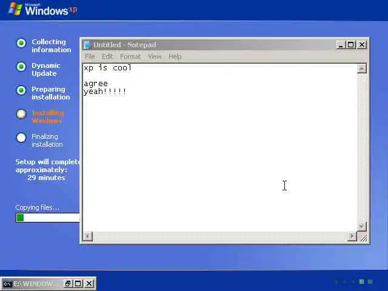The height and width of the screenshot is (291, 388).
Task: Click the Preparing installation step indicator
Action: (x=21, y=90)
